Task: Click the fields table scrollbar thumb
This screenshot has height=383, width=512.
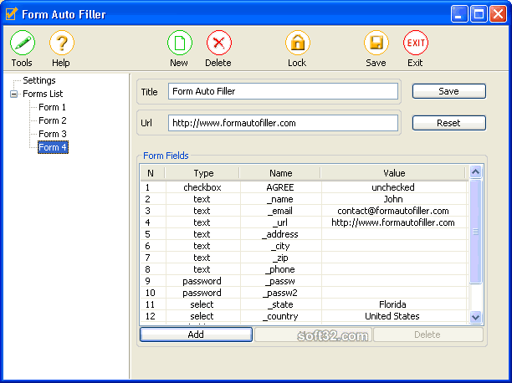Action: (476, 231)
